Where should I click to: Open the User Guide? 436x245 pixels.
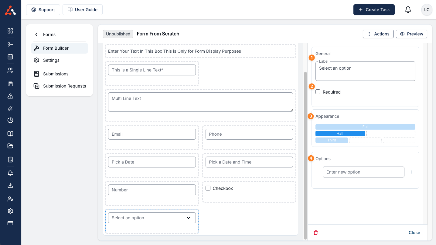[83, 10]
